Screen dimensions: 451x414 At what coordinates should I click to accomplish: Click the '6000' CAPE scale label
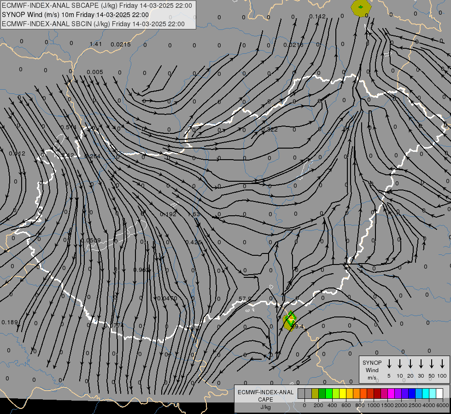443,405
